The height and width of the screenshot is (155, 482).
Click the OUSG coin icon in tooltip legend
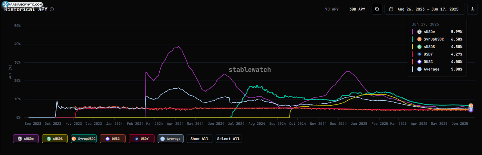[x=419, y=62]
